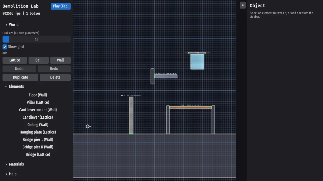The width and height of the screenshot is (323, 181).
Task: Select Bridge pier R (Wall) list entry
Action: pos(38,147)
